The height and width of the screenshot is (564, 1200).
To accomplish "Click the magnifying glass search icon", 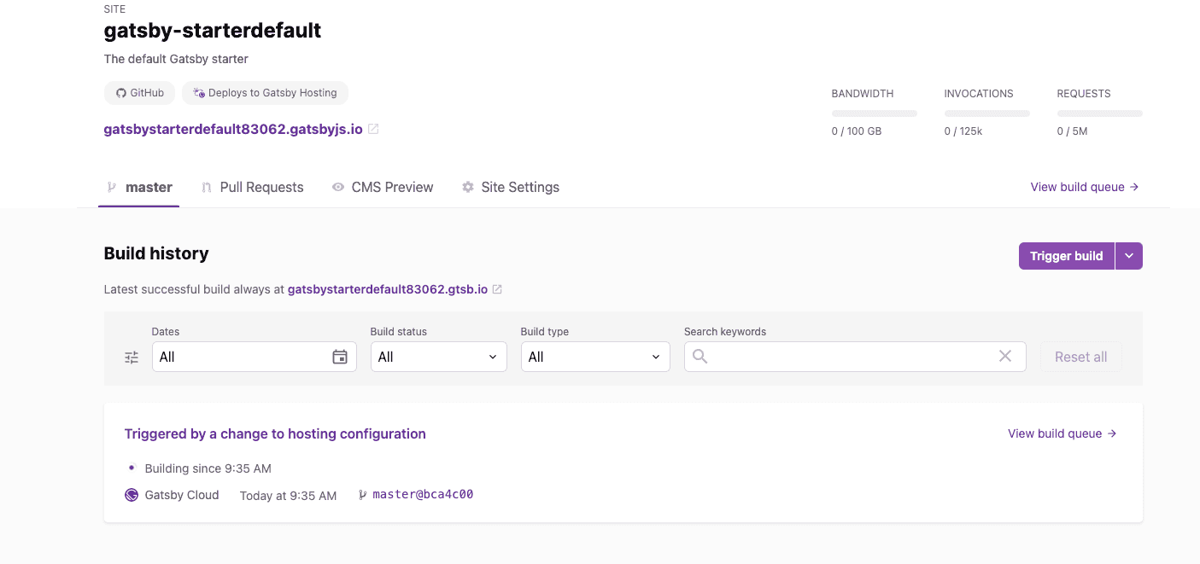I will 700,357.
